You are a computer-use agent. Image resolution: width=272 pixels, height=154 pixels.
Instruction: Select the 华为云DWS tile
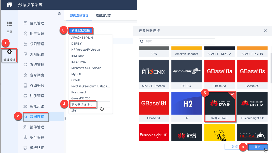tap(219, 107)
